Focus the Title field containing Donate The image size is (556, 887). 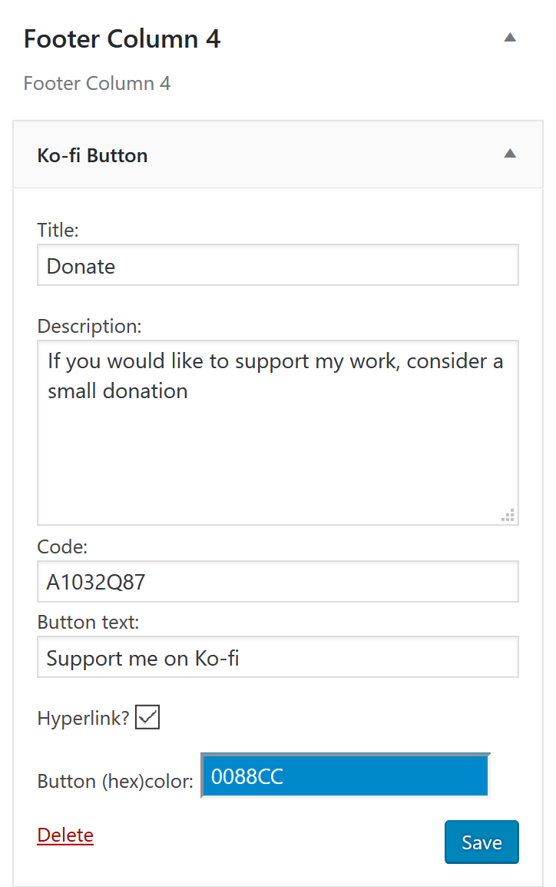coord(278,265)
